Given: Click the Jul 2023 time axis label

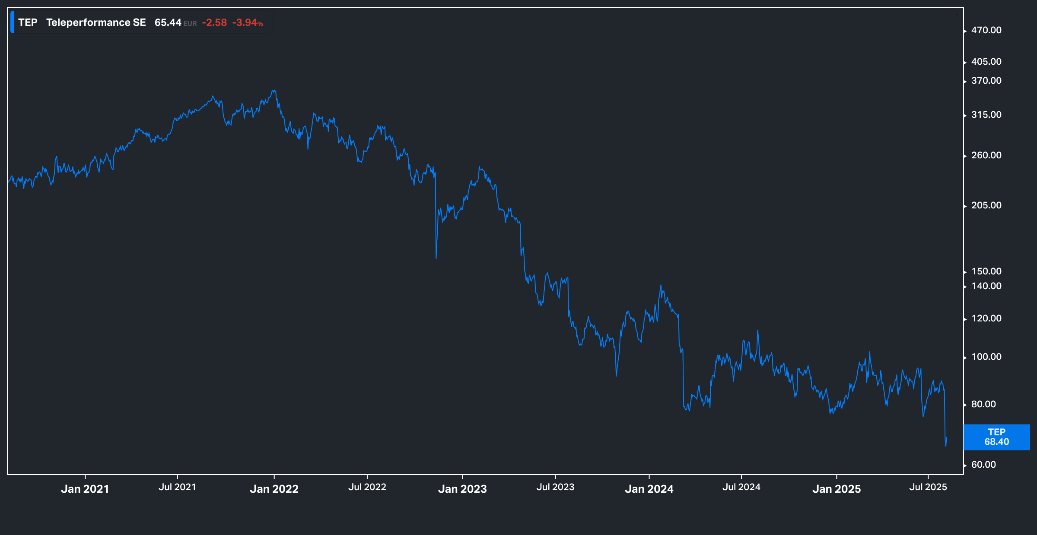Looking at the screenshot, I should coord(555,487).
